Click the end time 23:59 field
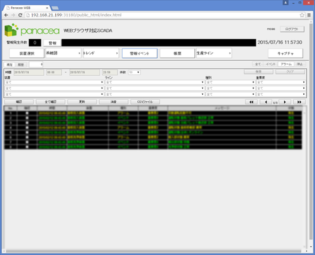 110,73
